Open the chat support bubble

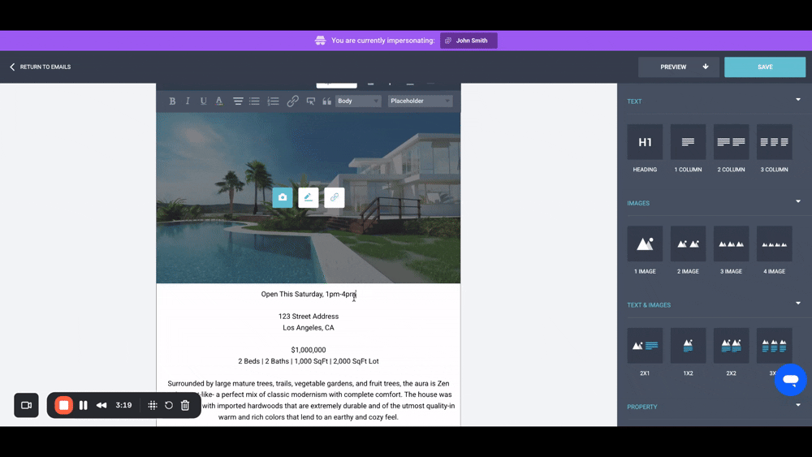click(790, 380)
